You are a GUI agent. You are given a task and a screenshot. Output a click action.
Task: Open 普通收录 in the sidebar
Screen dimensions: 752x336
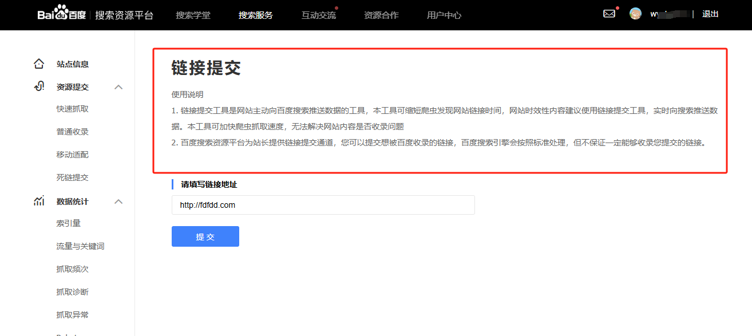[73, 132]
